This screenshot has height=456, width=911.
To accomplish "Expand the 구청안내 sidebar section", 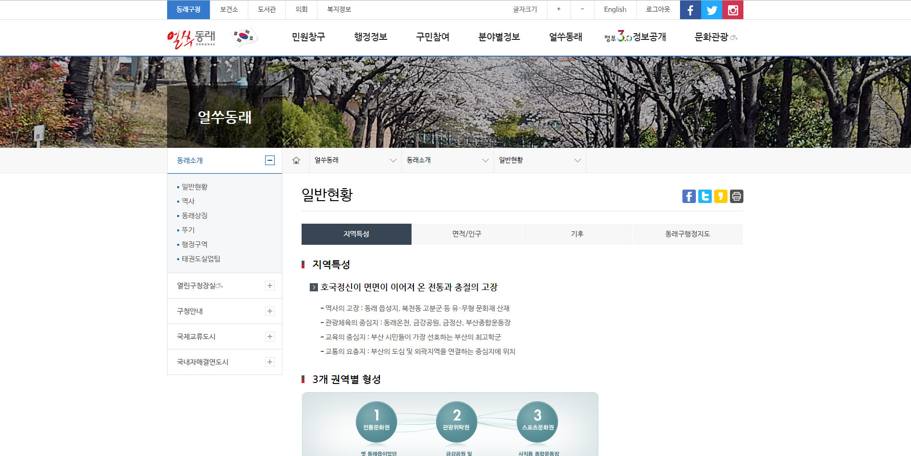I will [270, 311].
